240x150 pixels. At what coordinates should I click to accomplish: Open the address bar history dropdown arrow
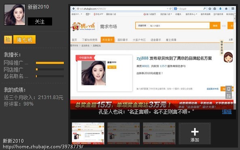[x=167, y=9]
